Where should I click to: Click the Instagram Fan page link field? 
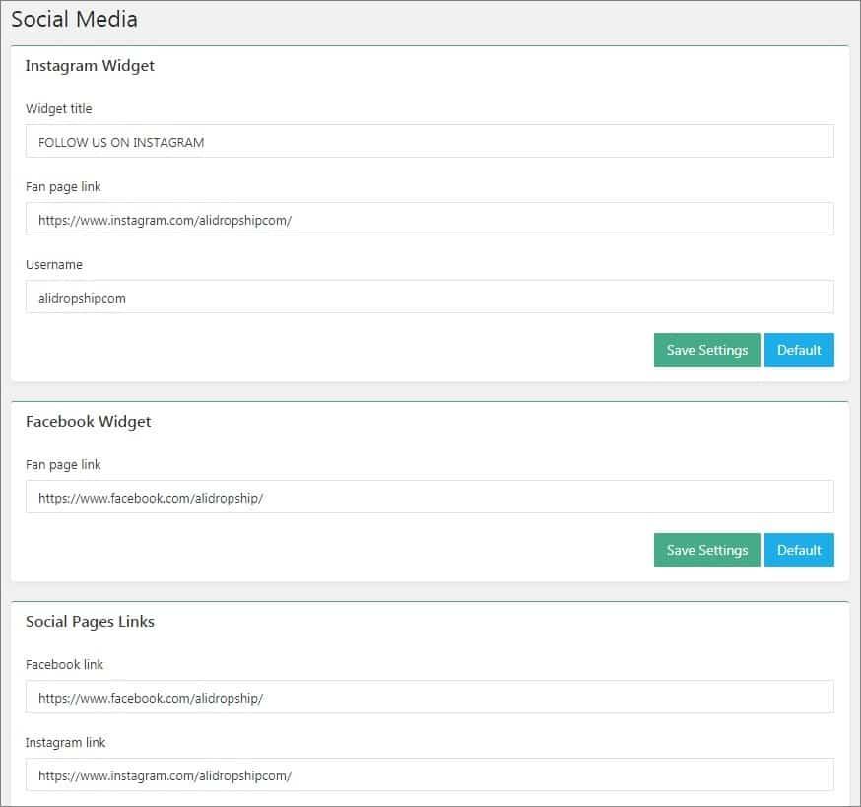(x=430, y=219)
